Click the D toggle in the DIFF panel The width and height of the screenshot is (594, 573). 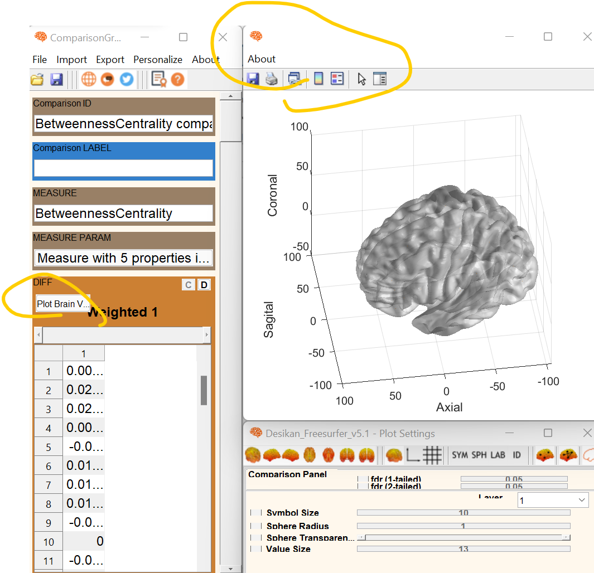tap(204, 285)
